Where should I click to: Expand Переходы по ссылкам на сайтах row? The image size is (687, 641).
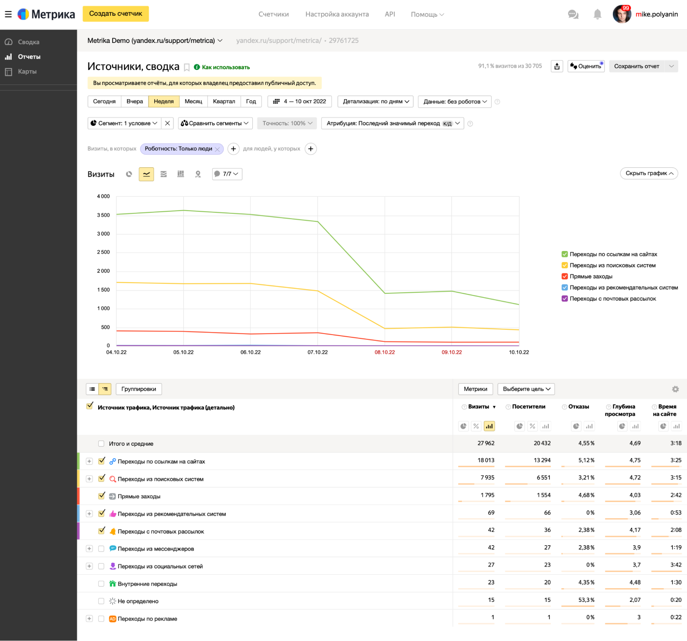click(89, 461)
